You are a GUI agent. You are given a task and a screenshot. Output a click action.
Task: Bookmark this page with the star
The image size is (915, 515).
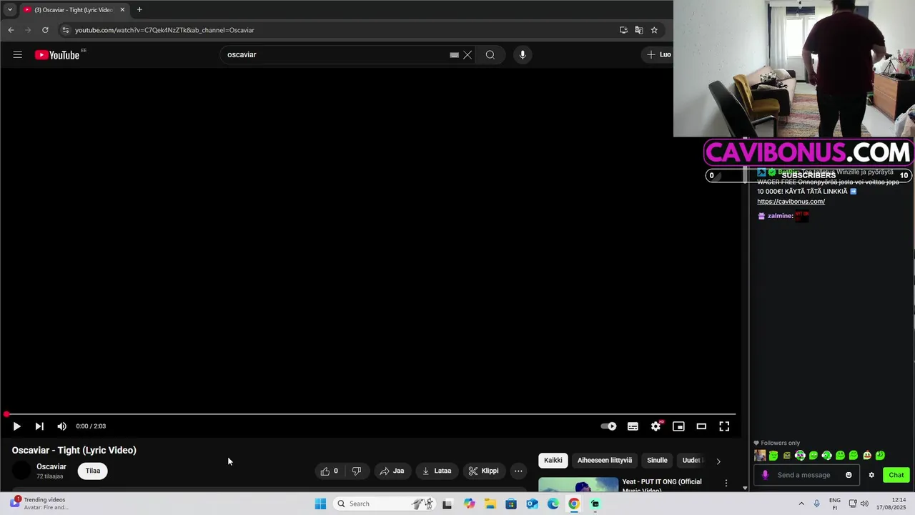[654, 30]
